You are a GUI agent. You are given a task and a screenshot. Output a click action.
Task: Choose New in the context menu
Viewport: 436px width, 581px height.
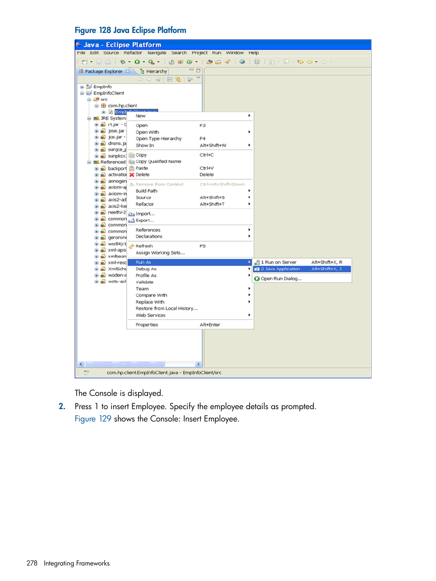click(190, 116)
